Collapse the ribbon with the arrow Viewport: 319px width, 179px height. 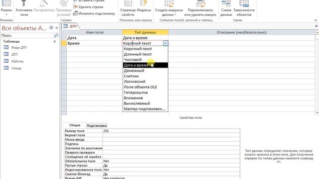point(316,20)
